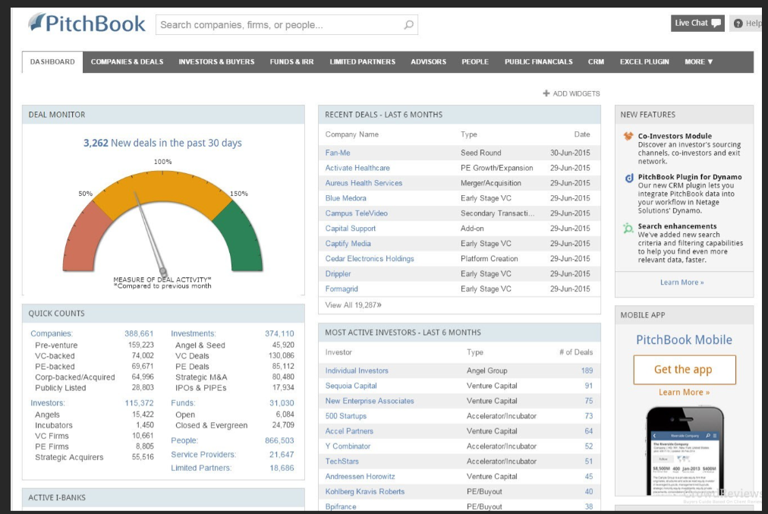Open the Fan-Me company link
768x514 pixels.
pos(338,153)
